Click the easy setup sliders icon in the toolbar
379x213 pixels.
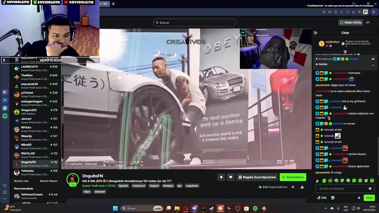pyautogui.click(x=359, y=12)
